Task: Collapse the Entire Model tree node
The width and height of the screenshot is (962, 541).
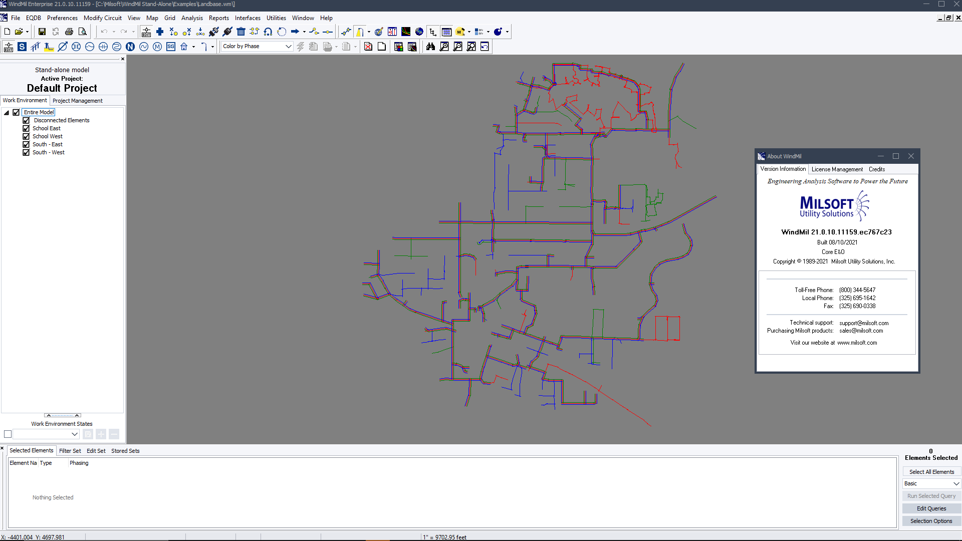Action: click(x=7, y=113)
